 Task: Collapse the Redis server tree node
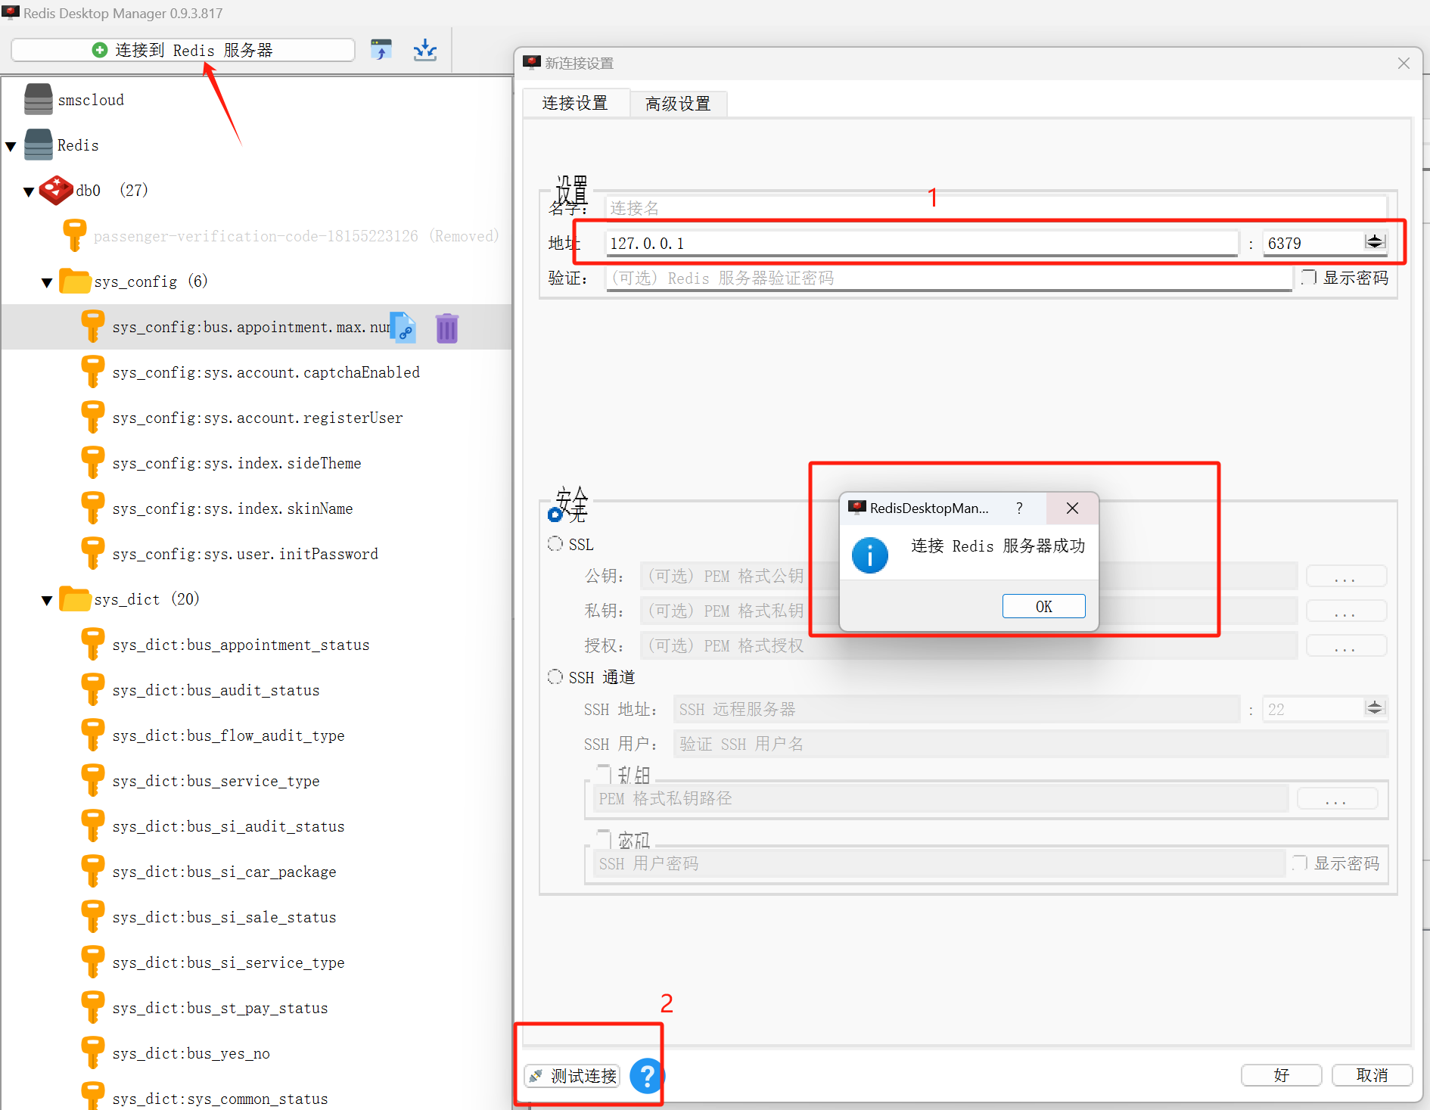pyautogui.click(x=11, y=146)
